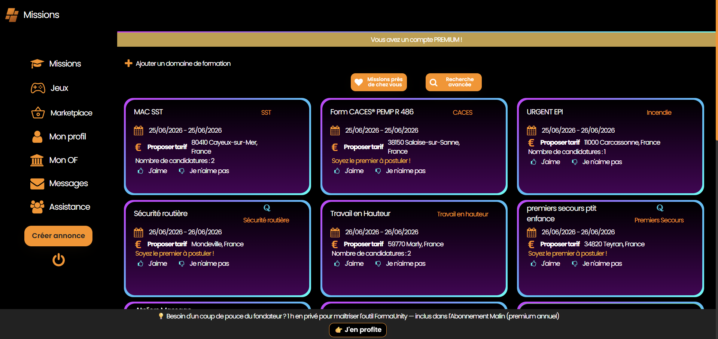Open the MAC SST mission title

(148, 112)
